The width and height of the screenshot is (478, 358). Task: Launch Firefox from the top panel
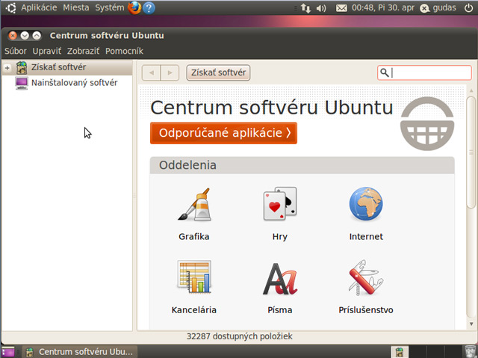[x=134, y=7]
